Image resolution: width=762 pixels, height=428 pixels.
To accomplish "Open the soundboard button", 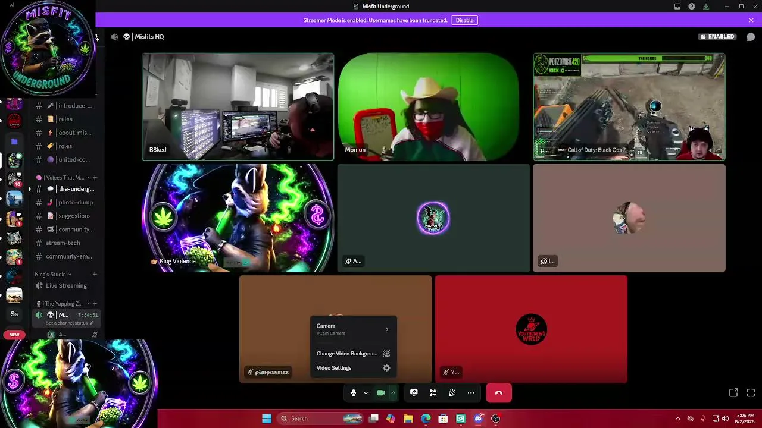I will (452, 393).
